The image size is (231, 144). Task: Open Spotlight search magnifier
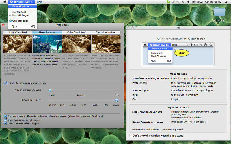pyautogui.click(x=226, y=2)
